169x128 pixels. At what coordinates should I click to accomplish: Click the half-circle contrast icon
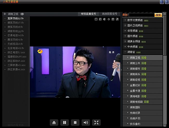click(105, 19)
